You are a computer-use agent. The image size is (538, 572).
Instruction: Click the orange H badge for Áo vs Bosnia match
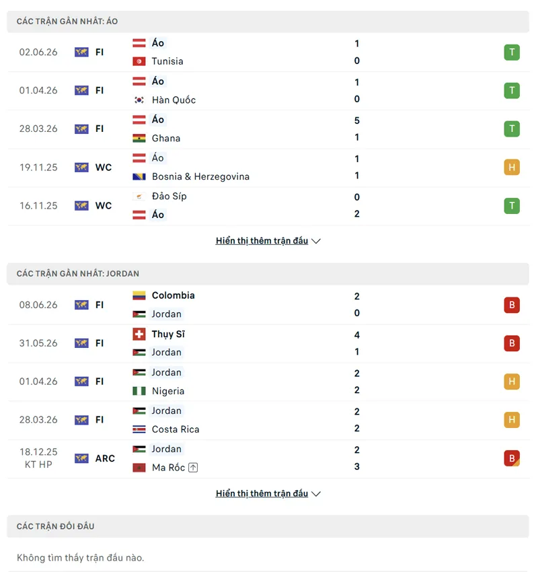tap(512, 168)
